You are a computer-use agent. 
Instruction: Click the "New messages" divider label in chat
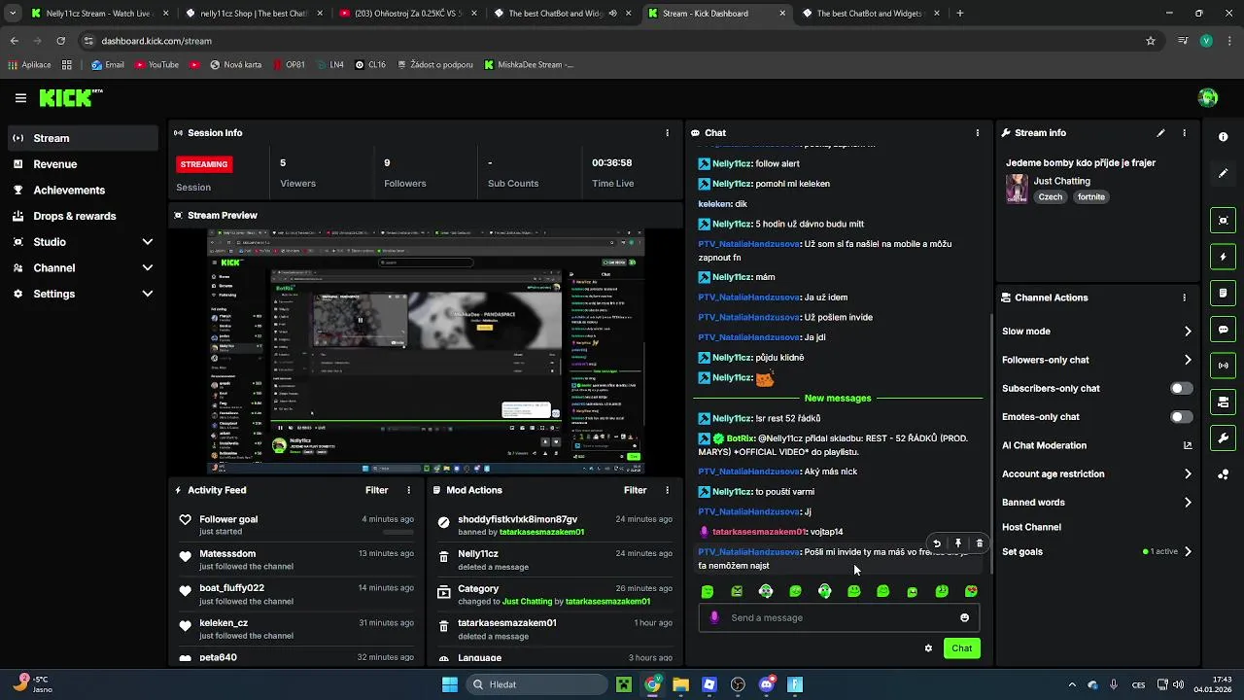[x=838, y=399]
